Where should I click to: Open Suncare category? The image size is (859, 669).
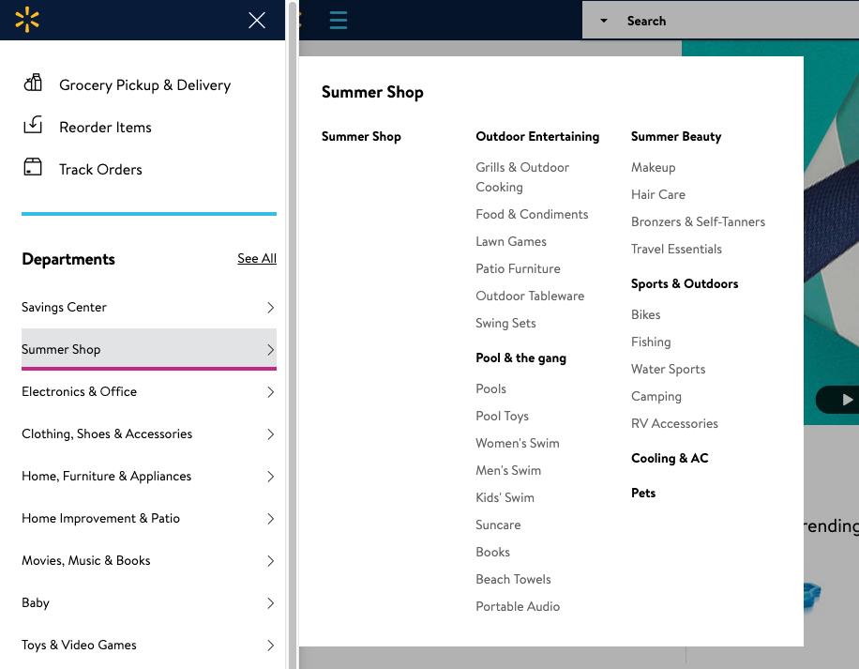pyautogui.click(x=498, y=525)
